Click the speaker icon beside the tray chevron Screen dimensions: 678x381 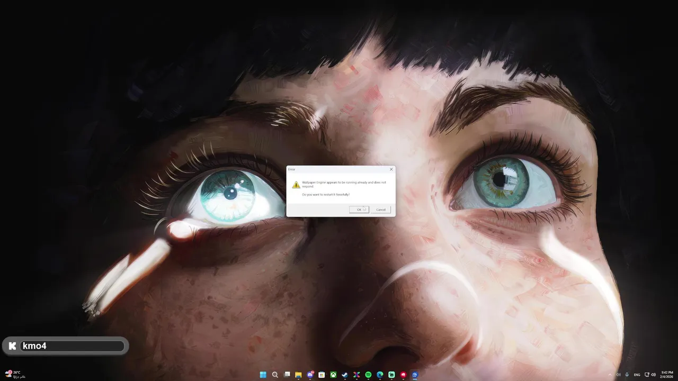click(618, 375)
